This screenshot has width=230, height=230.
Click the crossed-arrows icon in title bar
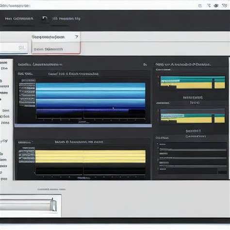(209, 6)
